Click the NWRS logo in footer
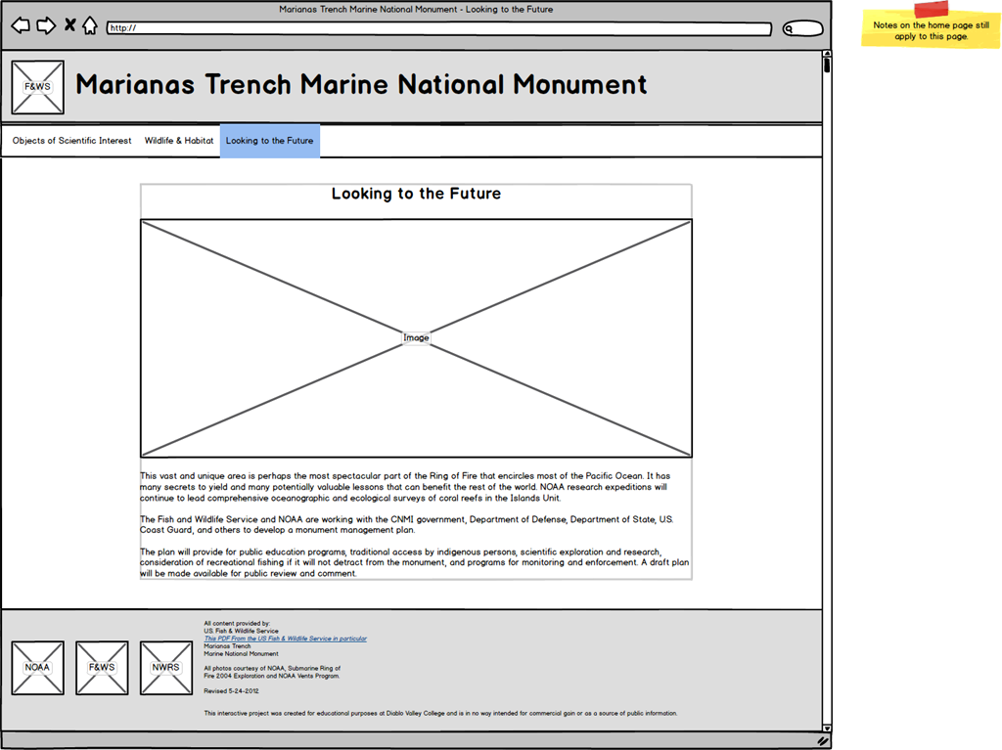This screenshot has height=750, width=1002. (166, 668)
